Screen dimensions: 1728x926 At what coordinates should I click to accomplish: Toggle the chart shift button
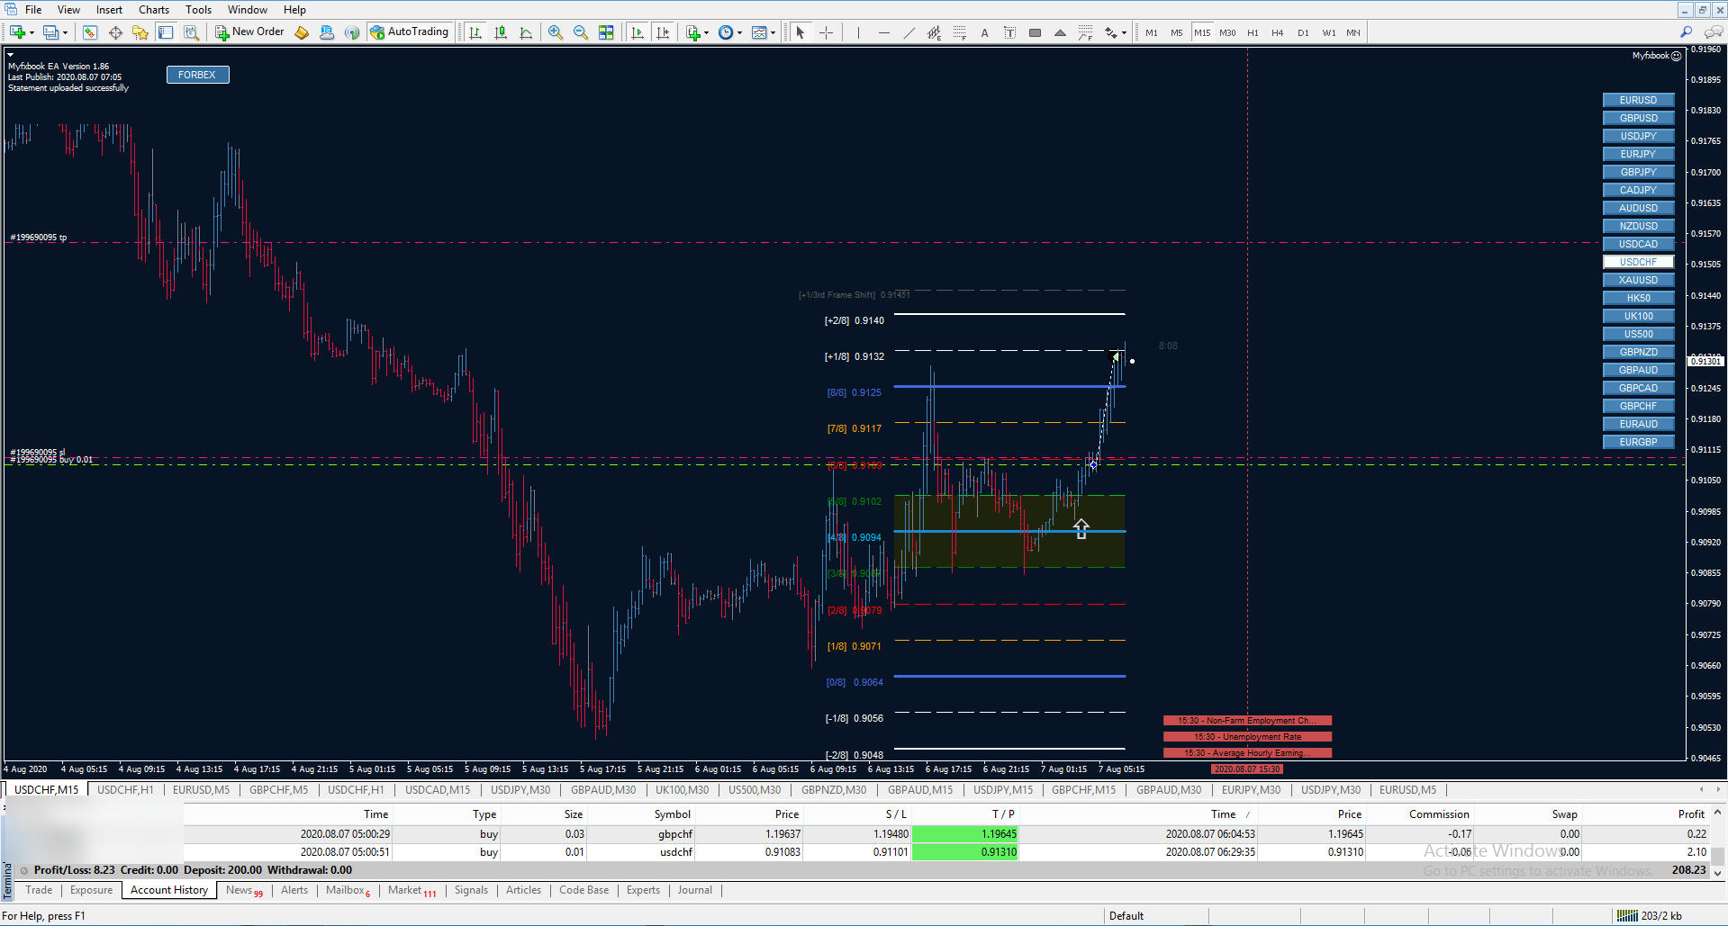click(663, 32)
